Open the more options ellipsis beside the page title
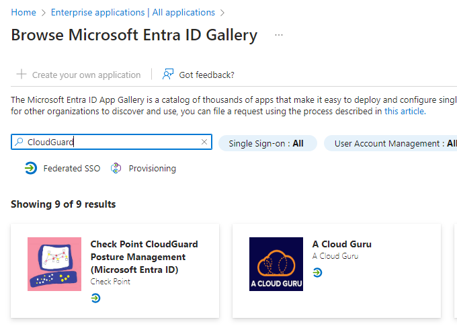This screenshot has width=457, height=328. pyautogui.click(x=279, y=35)
